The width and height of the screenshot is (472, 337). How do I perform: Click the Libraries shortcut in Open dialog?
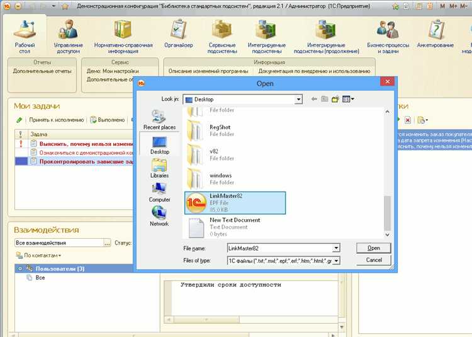click(159, 168)
